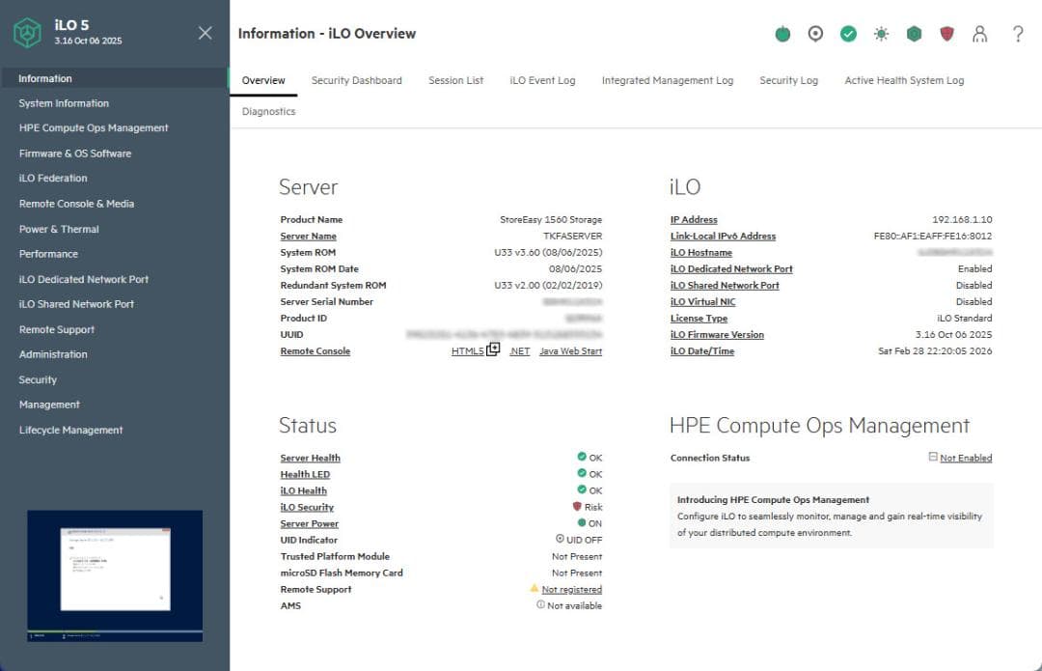The width and height of the screenshot is (1042, 671).
Task: Select Information in the sidebar
Action: tap(114, 78)
